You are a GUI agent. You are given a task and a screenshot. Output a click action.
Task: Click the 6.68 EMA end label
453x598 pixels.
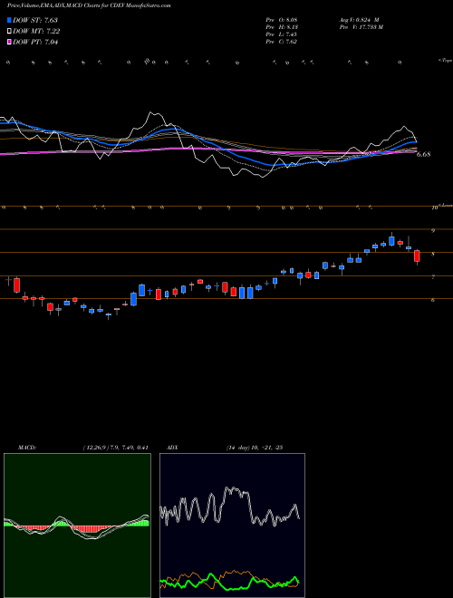point(423,154)
